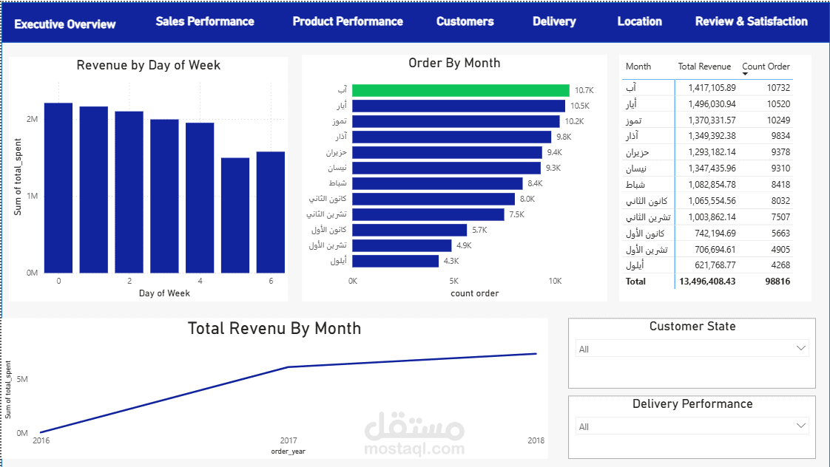Click table cell 1,349,392.38
The width and height of the screenshot is (830, 467).
click(712, 136)
